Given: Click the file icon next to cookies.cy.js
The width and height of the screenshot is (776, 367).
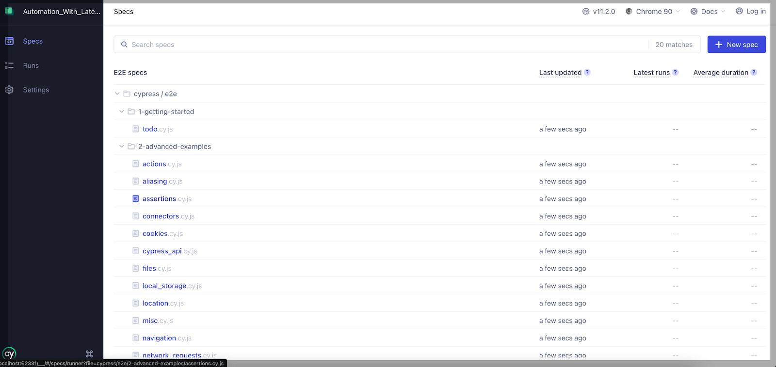Looking at the screenshot, I should coord(136,233).
